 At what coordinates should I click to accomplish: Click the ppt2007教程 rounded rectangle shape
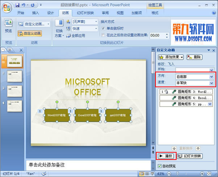118,115
